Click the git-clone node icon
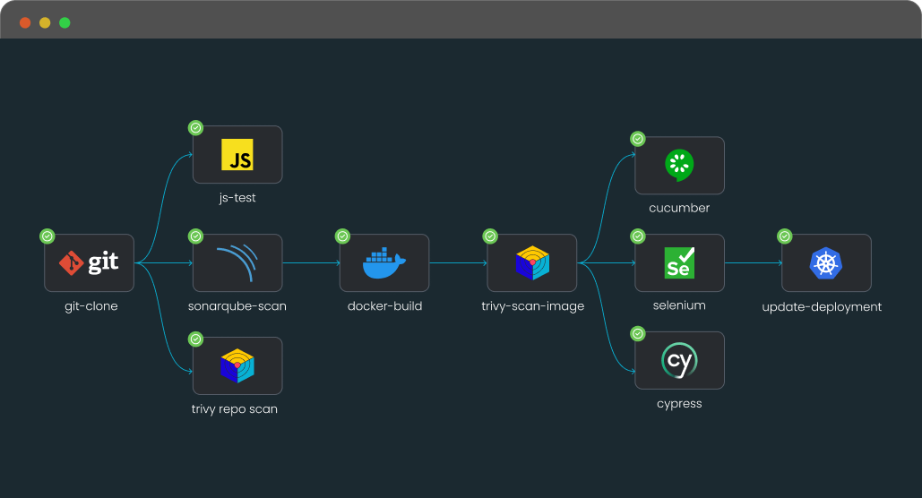This screenshot has width=922, height=498. (x=89, y=263)
